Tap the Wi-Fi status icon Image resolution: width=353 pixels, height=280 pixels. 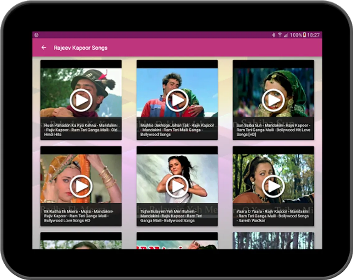click(x=280, y=35)
